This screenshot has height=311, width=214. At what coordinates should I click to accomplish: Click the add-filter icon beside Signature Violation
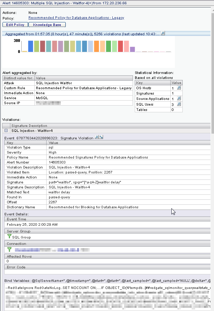pyautogui.click(x=101, y=137)
